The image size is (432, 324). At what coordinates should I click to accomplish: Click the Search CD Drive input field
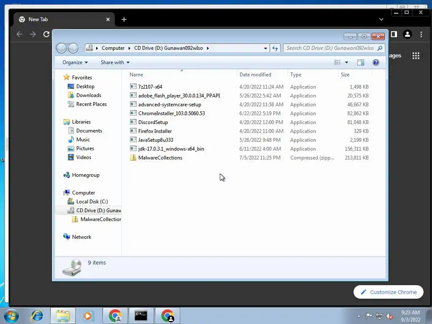click(331, 48)
